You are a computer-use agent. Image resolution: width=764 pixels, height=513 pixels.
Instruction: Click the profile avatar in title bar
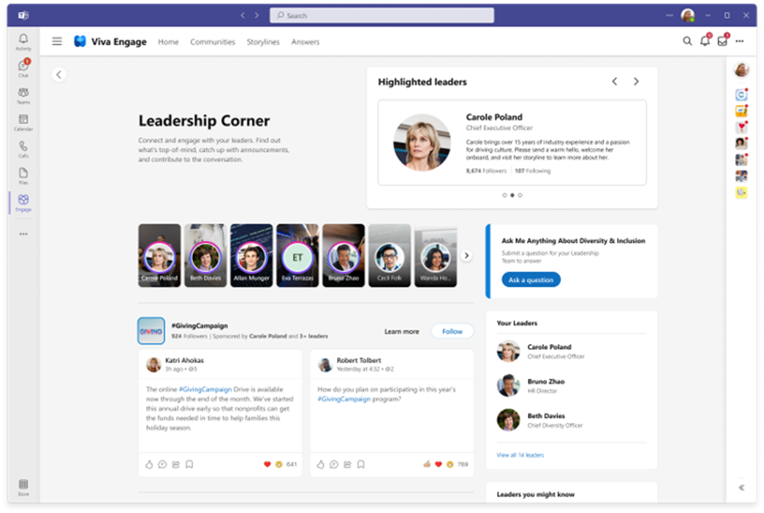(688, 16)
